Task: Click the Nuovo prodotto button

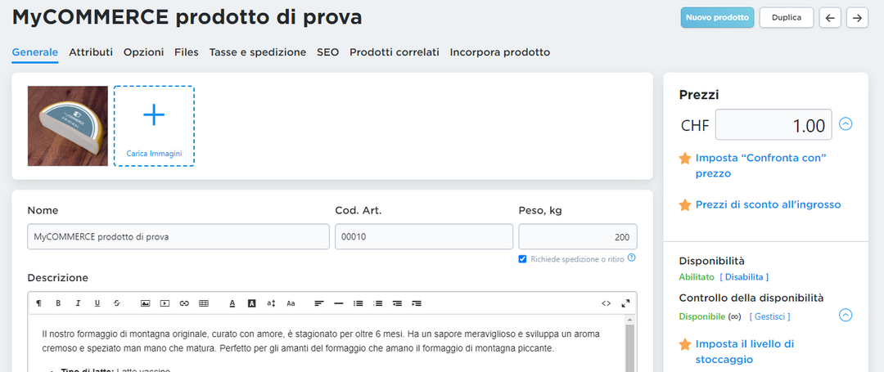Action: pyautogui.click(x=717, y=17)
